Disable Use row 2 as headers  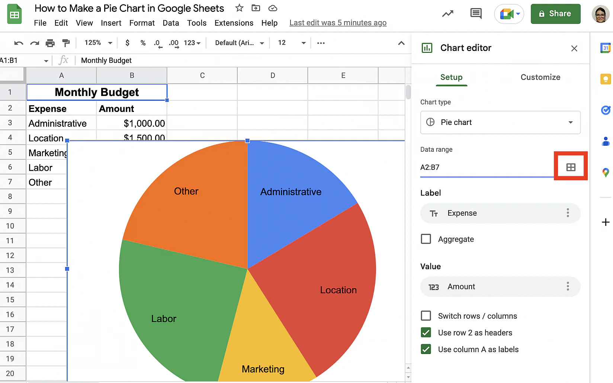[x=426, y=332]
